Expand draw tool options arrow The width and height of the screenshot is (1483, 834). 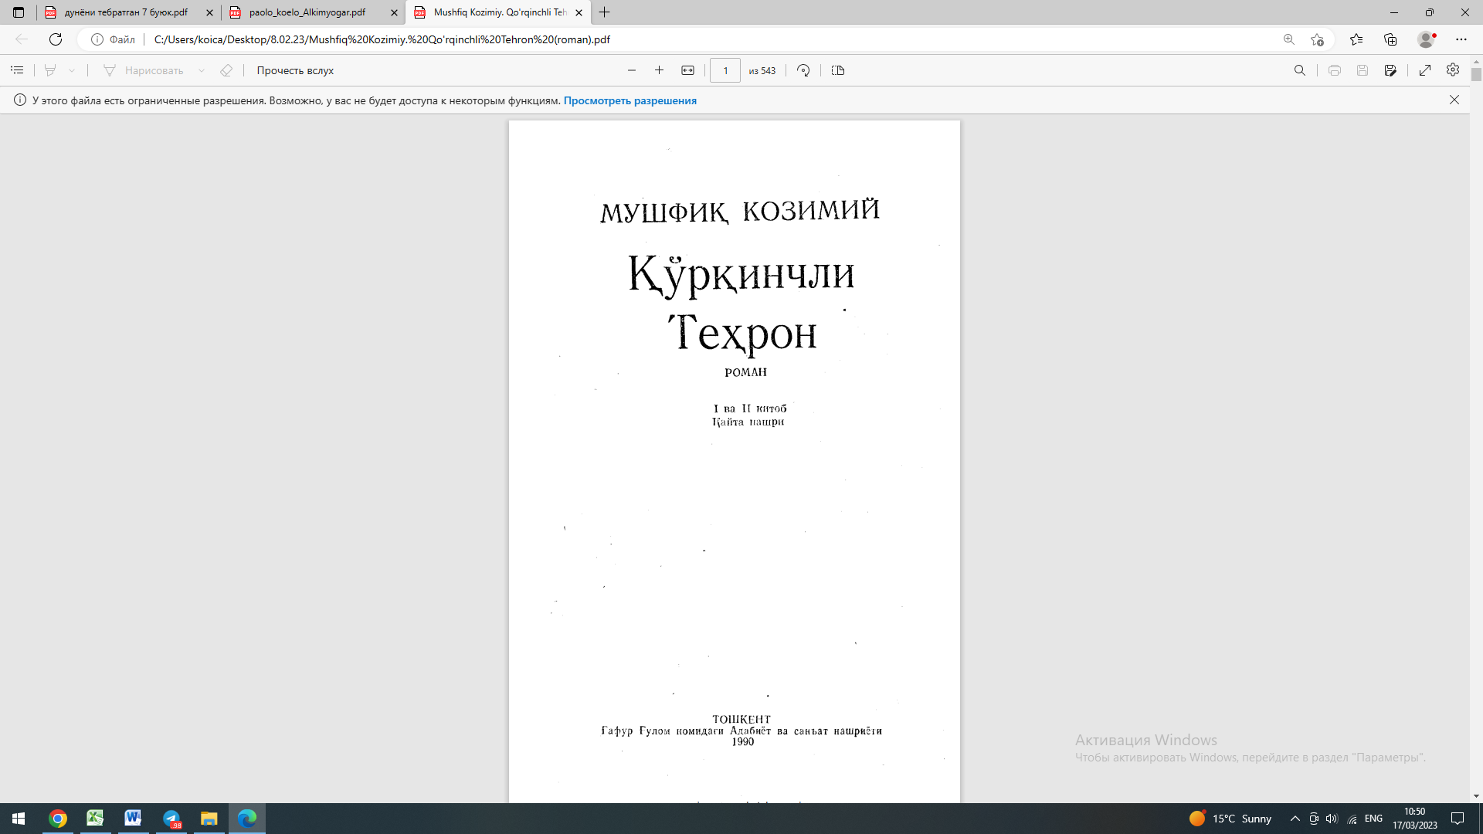click(x=202, y=70)
